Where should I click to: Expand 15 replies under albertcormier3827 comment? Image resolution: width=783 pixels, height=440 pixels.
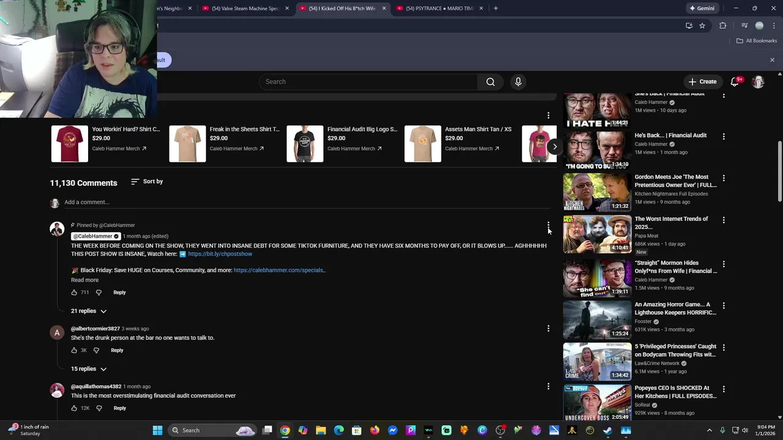[89, 369]
